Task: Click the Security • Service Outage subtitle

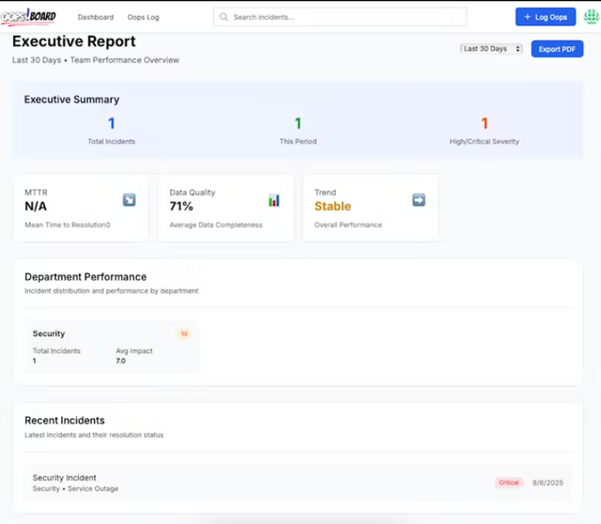Action: point(75,488)
